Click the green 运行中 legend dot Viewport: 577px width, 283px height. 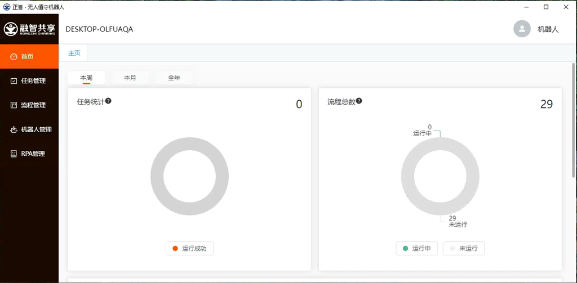pos(406,249)
